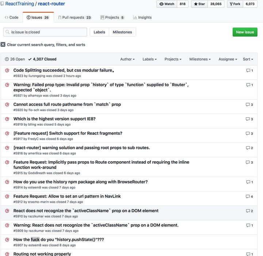
Task: Click the closed-issue icon for issue #5921
Action: point(7,85)
